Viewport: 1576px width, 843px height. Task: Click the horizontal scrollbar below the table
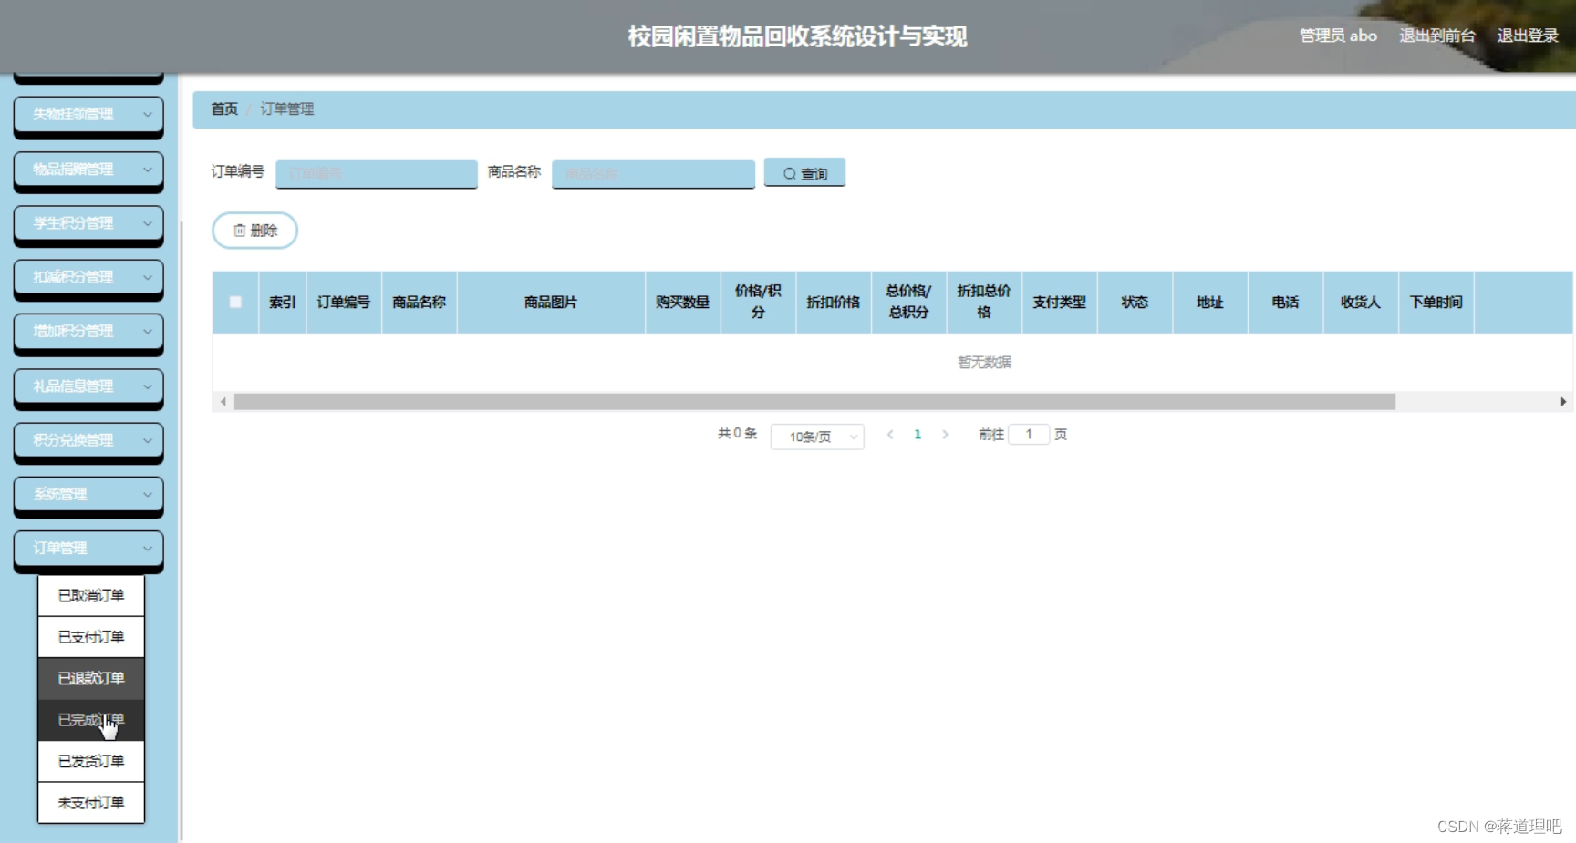click(x=812, y=401)
